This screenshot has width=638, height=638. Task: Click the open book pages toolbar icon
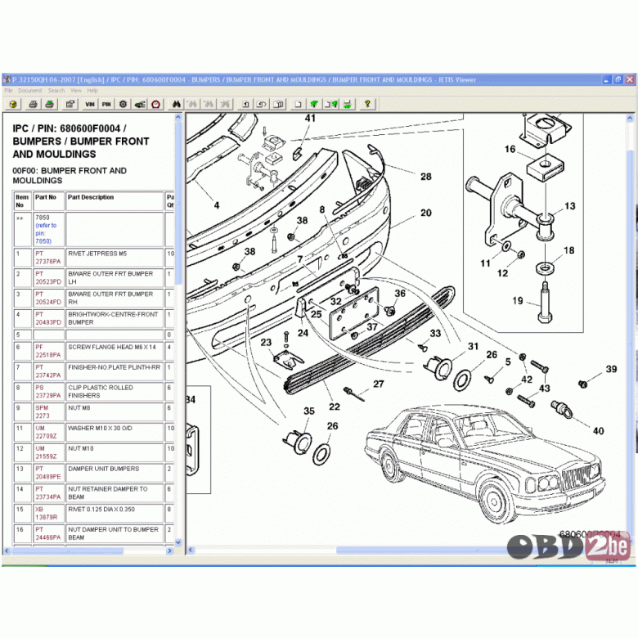click(x=279, y=105)
